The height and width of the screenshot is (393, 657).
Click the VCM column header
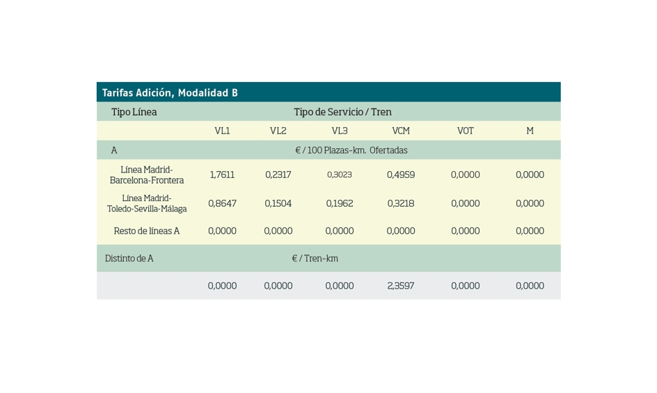coord(401,131)
